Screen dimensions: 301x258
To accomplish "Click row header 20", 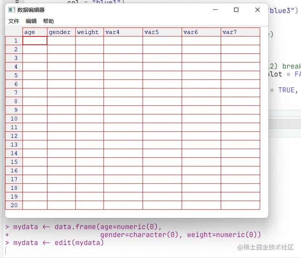I will tap(14, 205).
